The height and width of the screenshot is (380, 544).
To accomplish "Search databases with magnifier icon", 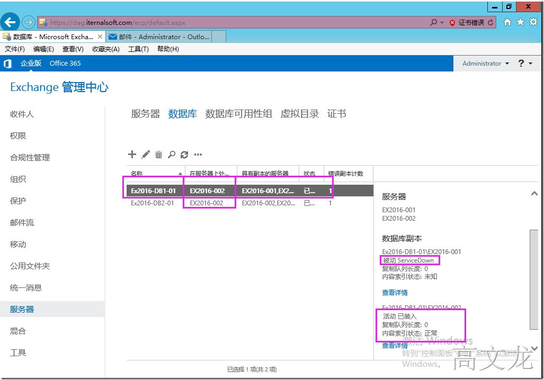I will coord(172,155).
